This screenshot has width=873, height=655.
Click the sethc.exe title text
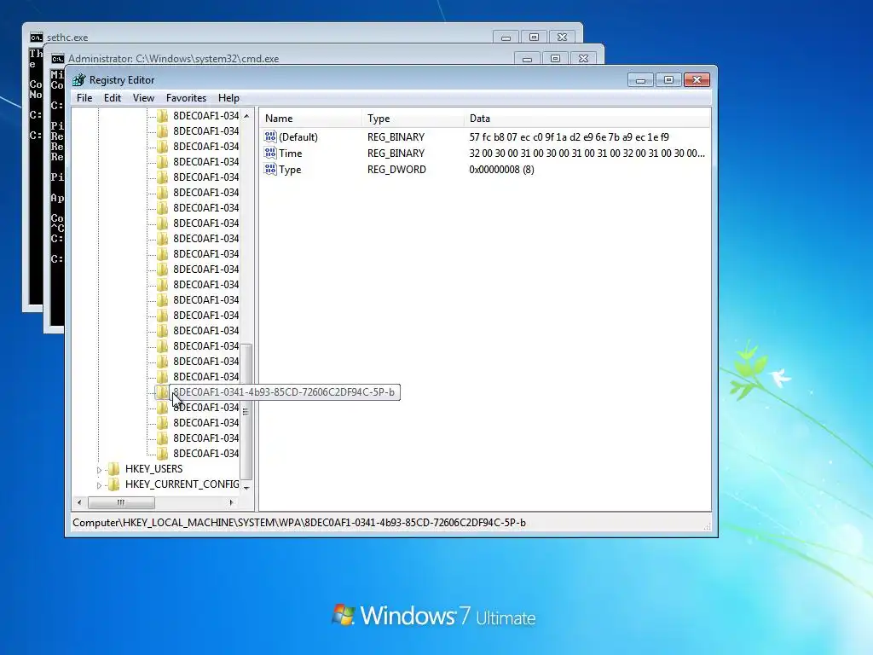[x=67, y=38]
